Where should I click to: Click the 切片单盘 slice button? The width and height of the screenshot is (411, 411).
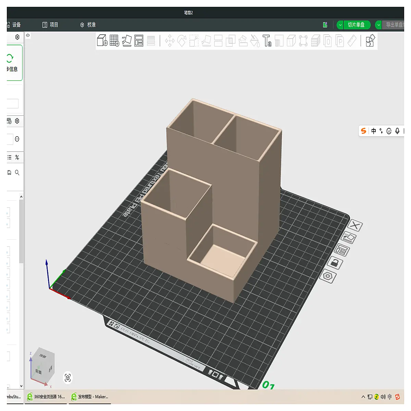pyautogui.click(x=357, y=25)
